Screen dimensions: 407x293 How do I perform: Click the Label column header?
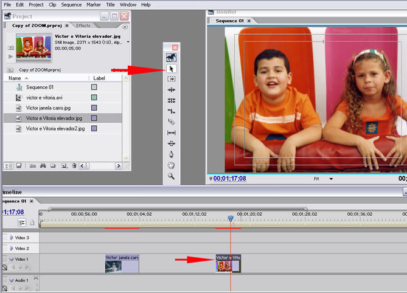(99, 78)
